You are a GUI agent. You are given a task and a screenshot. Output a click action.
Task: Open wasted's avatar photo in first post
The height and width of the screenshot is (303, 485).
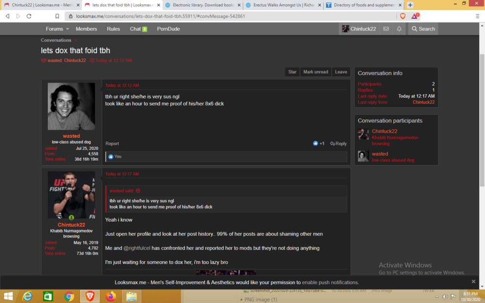pyautogui.click(x=71, y=106)
